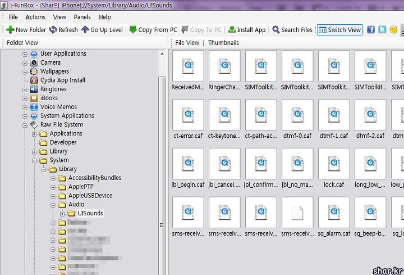The height and width of the screenshot is (275, 404).
Task: Select the jbl_no_ma file icon
Action: [x=297, y=164]
